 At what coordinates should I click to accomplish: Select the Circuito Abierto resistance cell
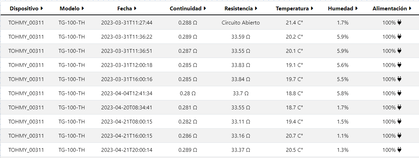coord(241,23)
